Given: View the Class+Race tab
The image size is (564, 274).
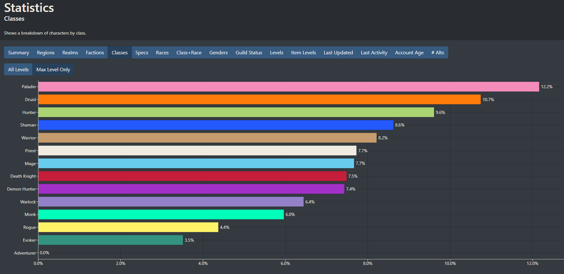Looking at the screenshot, I should (189, 52).
